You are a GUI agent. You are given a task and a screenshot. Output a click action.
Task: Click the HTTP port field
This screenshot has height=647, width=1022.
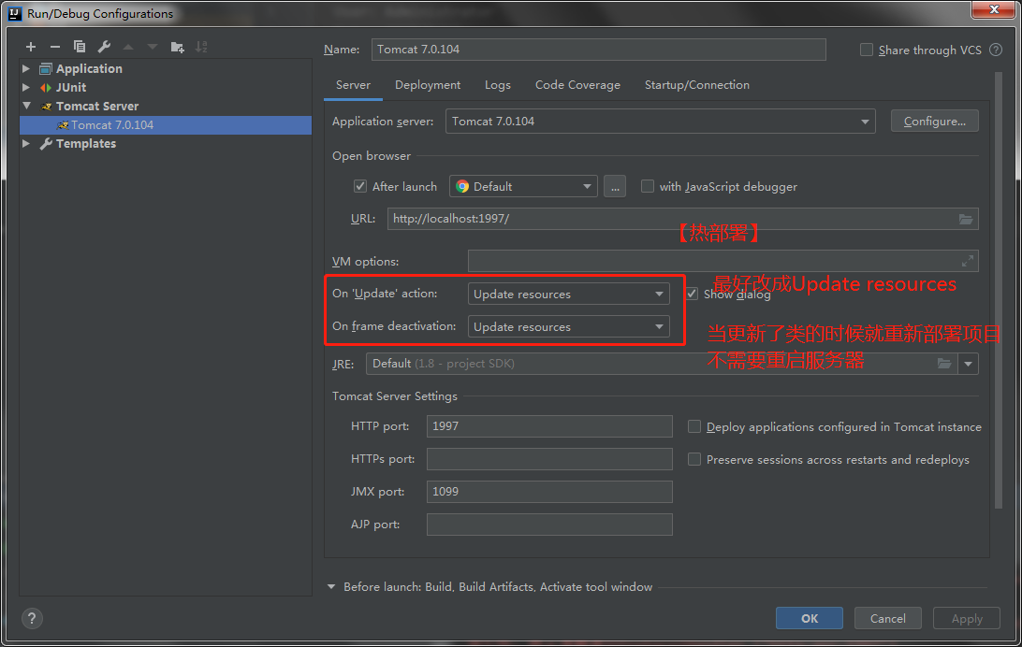pyautogui.click(x=549, y=426)
